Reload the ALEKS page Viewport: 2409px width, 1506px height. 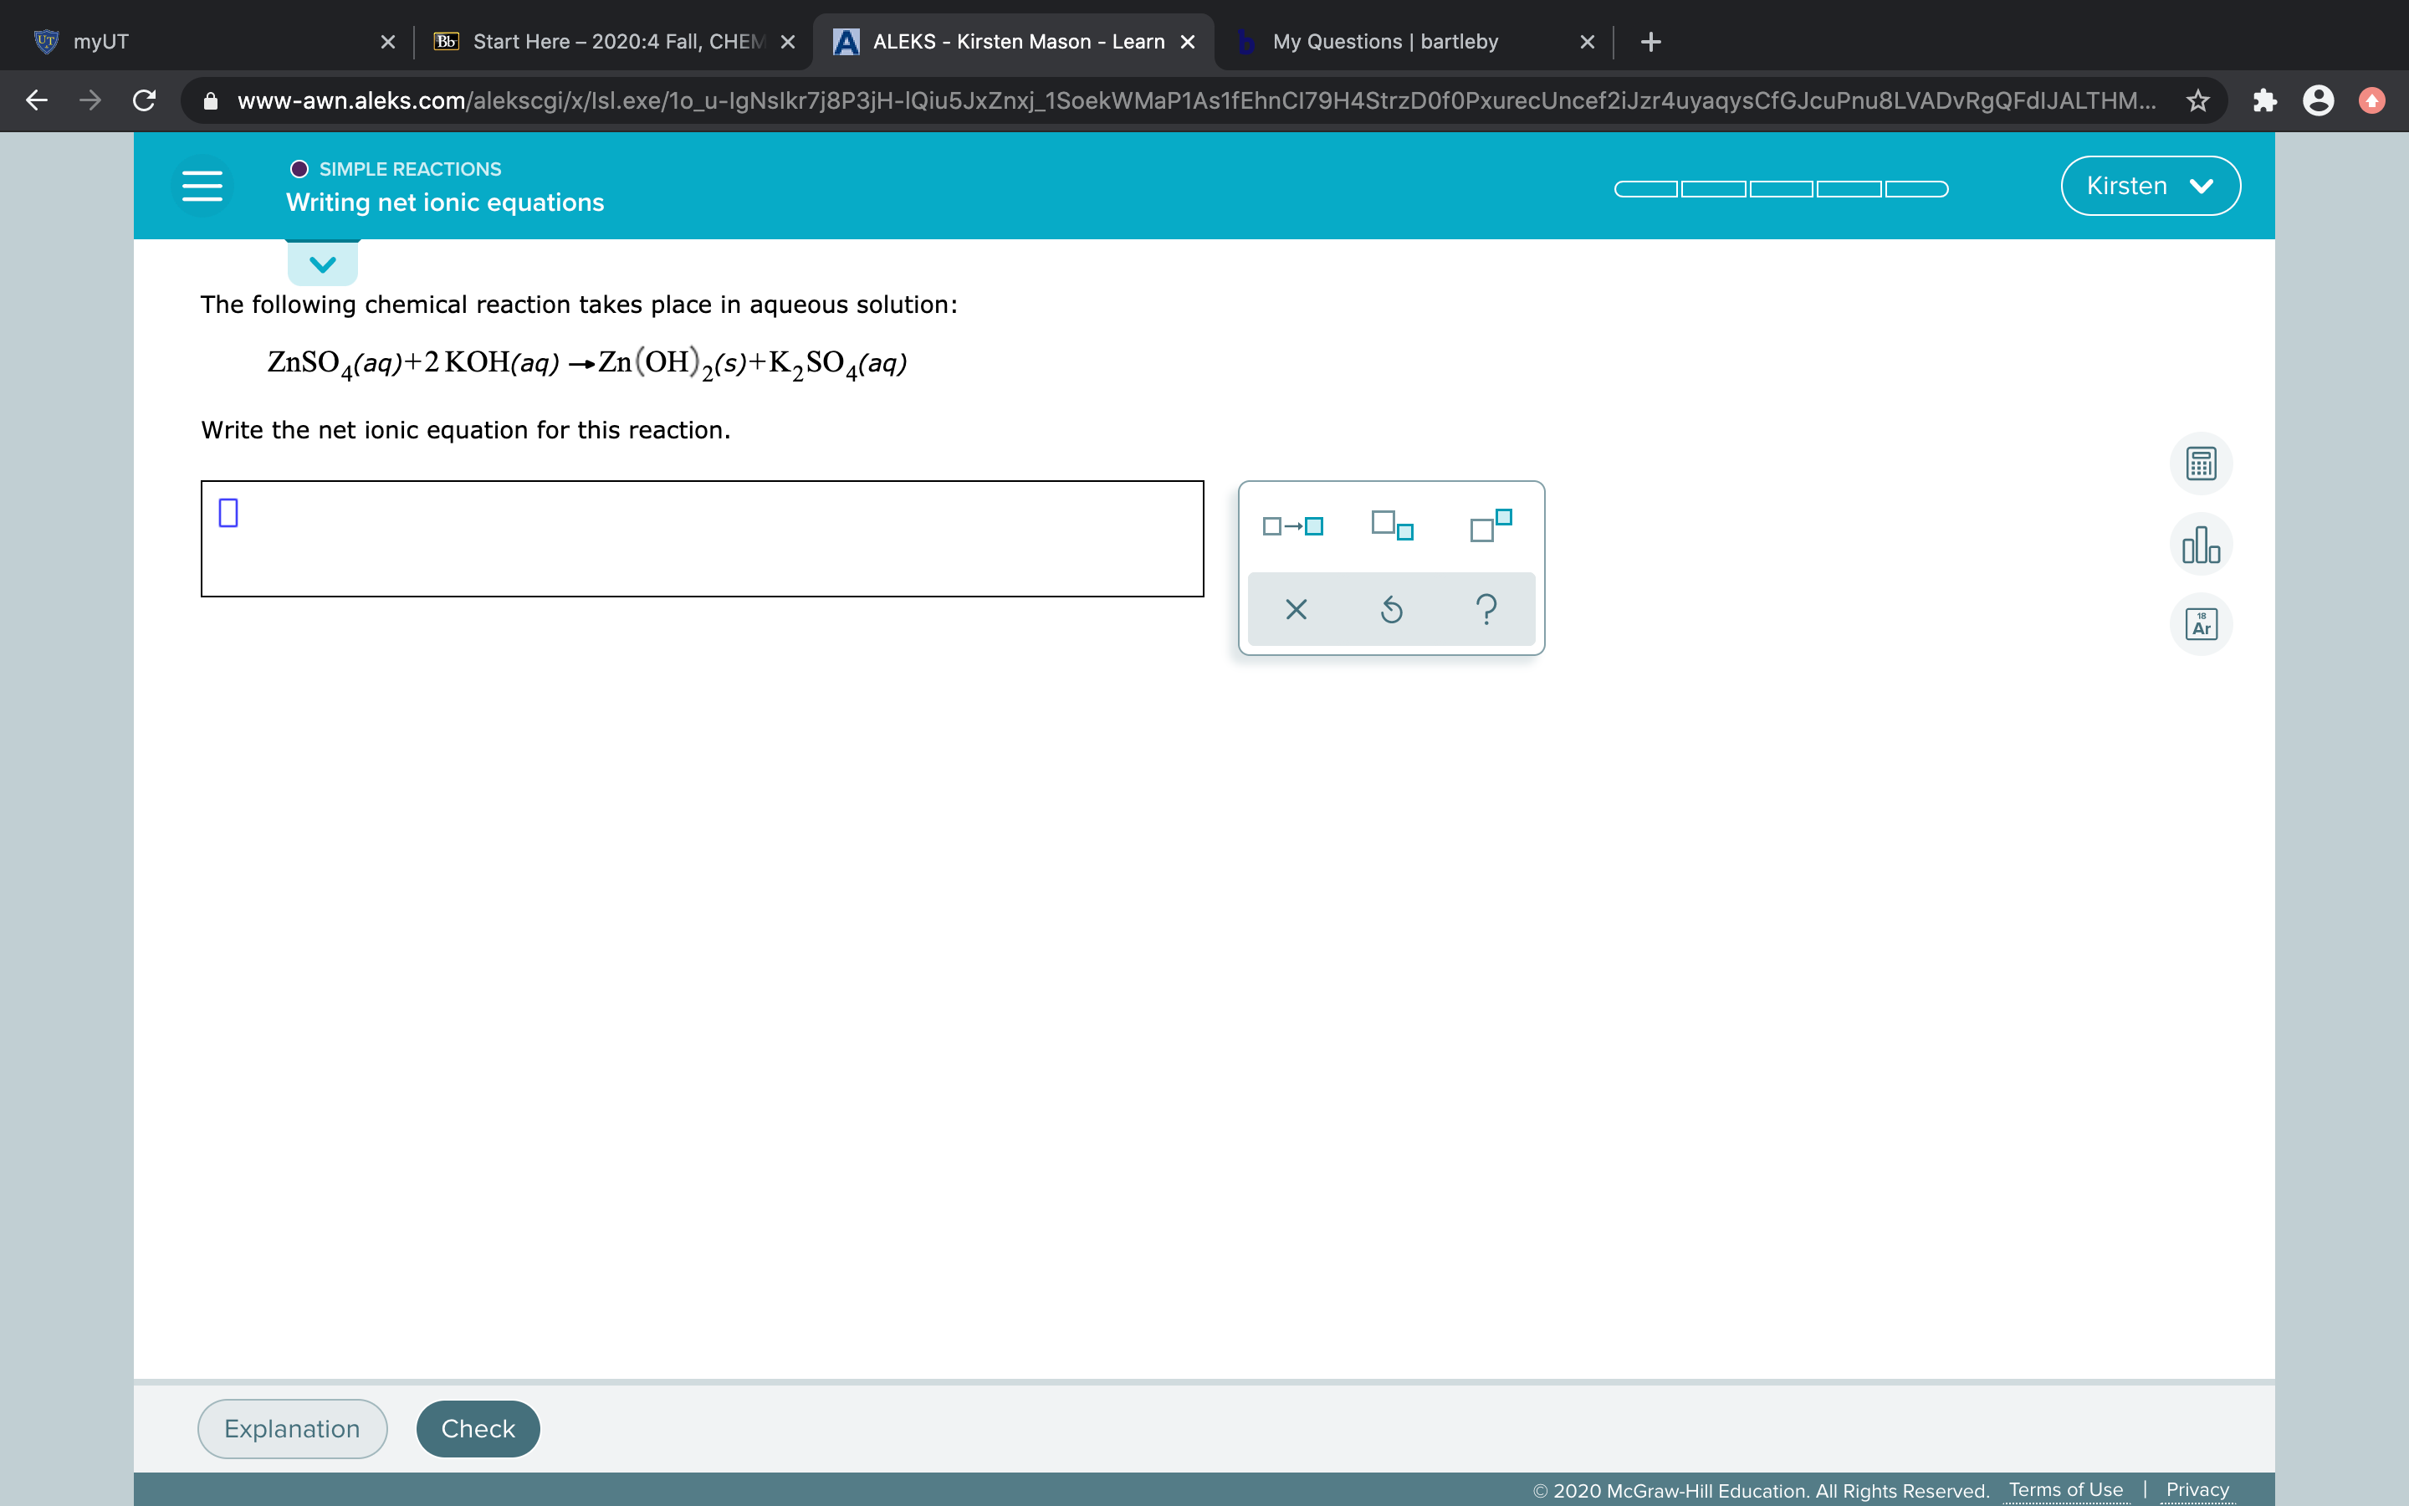(x=143, y=100)
